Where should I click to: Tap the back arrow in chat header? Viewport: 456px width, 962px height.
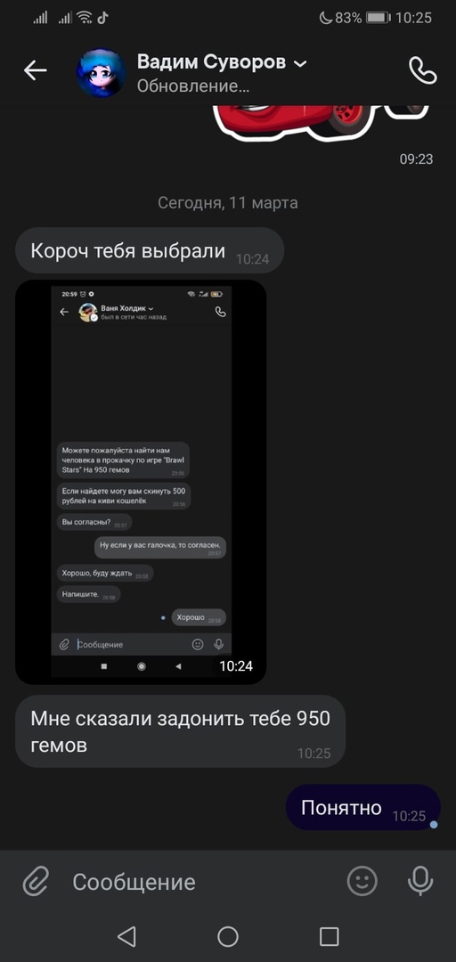coord(35,70)
